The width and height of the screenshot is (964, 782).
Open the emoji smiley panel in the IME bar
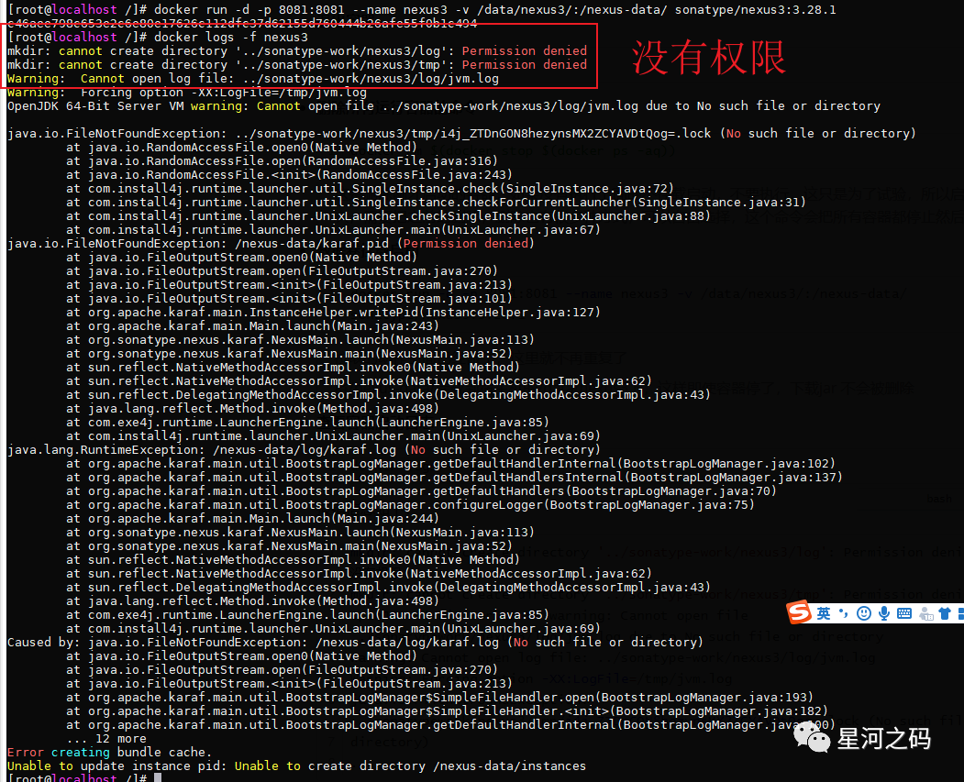864,613
